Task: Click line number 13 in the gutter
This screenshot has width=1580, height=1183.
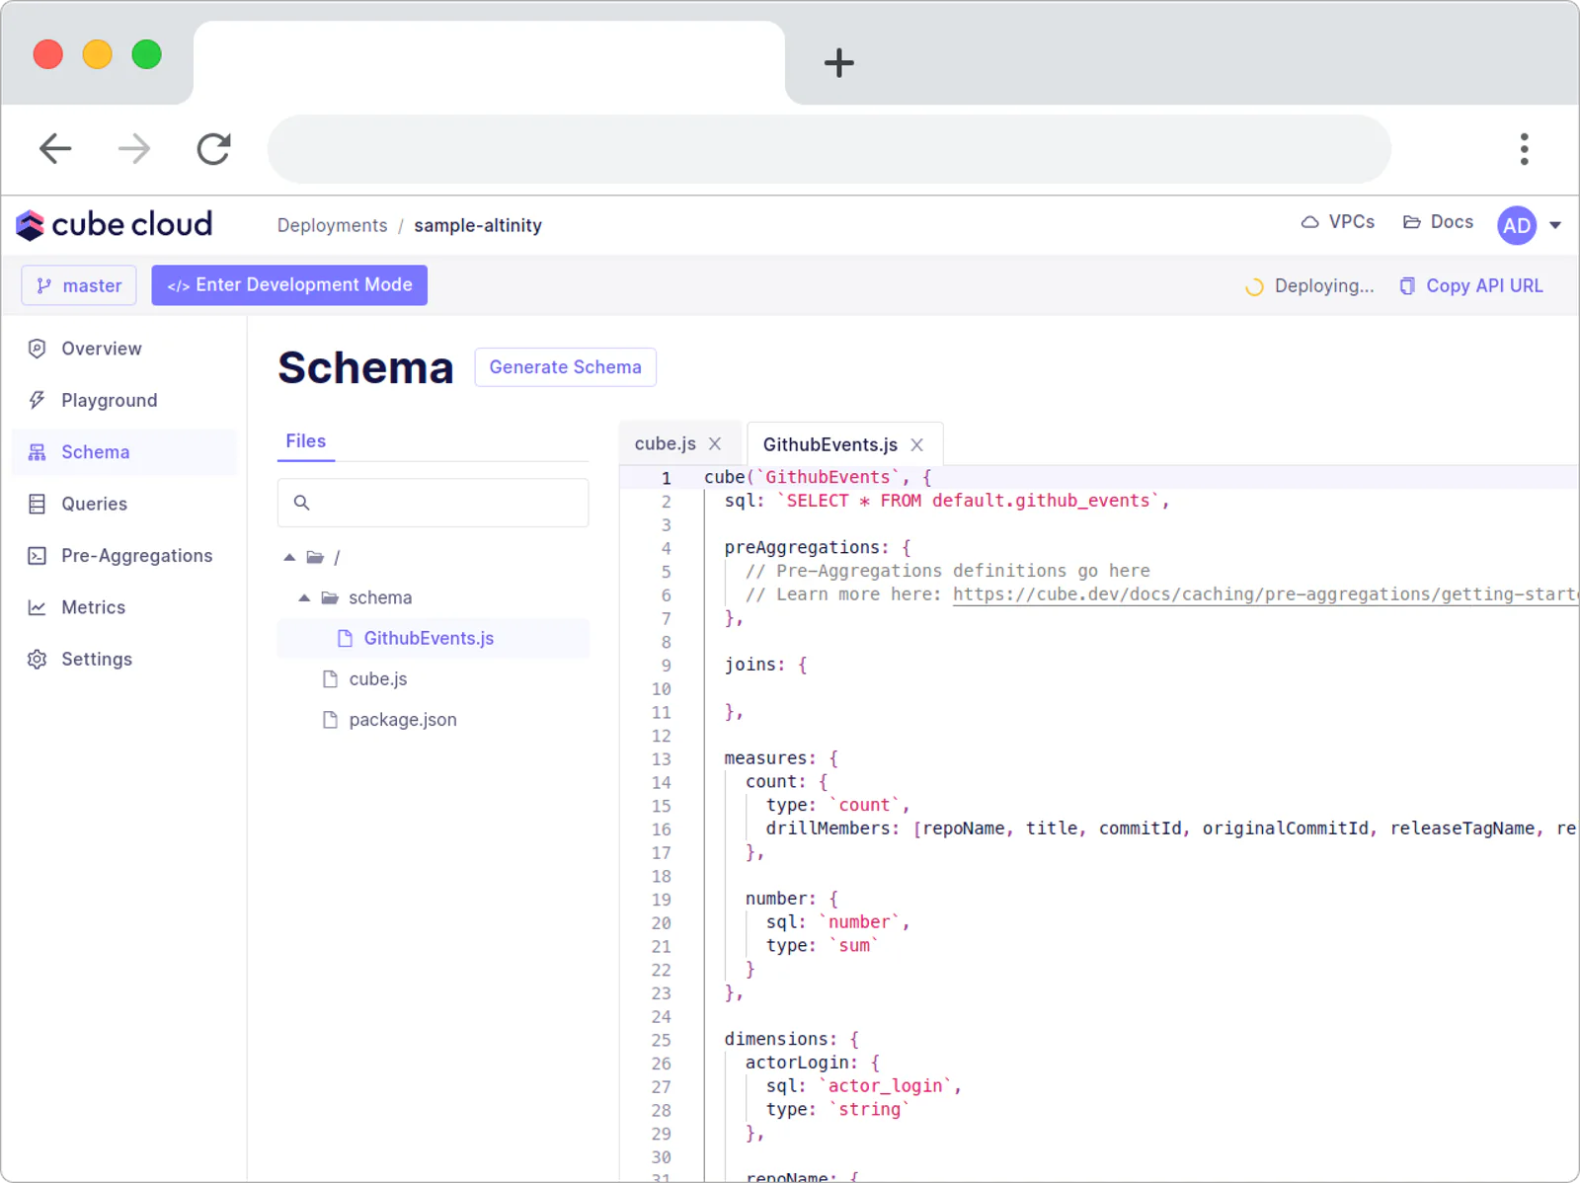Action: coord(661,758)
